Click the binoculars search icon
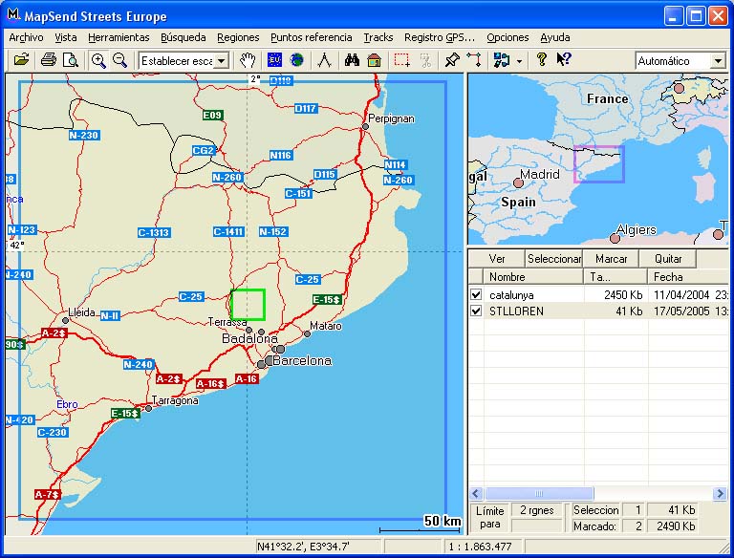The height and width of the screenshot is (558, 734). click(x=352, y=60)
